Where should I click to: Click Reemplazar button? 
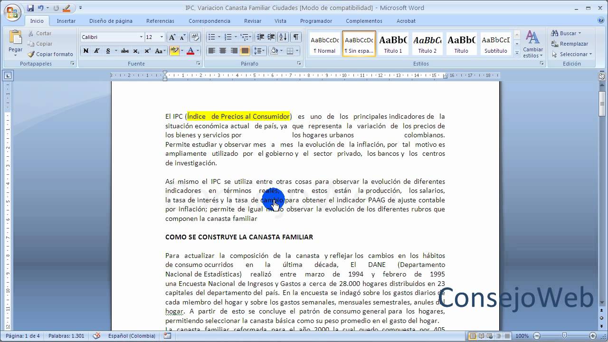click(570, 44)
